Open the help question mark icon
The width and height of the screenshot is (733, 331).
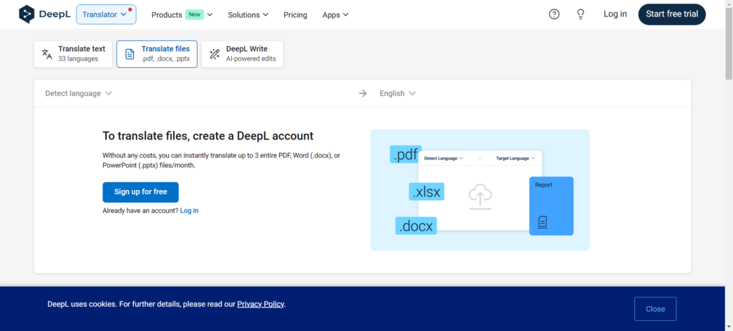(554, 14)
